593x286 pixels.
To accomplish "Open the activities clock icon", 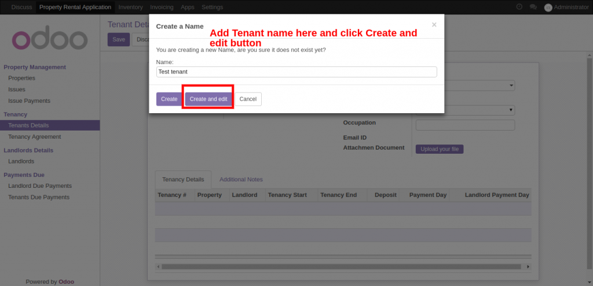I will (x=519, y=7).
